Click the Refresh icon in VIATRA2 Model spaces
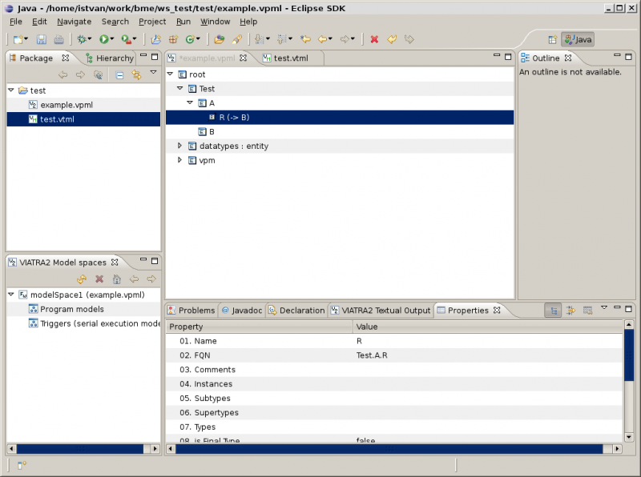641x477 pixels. click(82, 279)
